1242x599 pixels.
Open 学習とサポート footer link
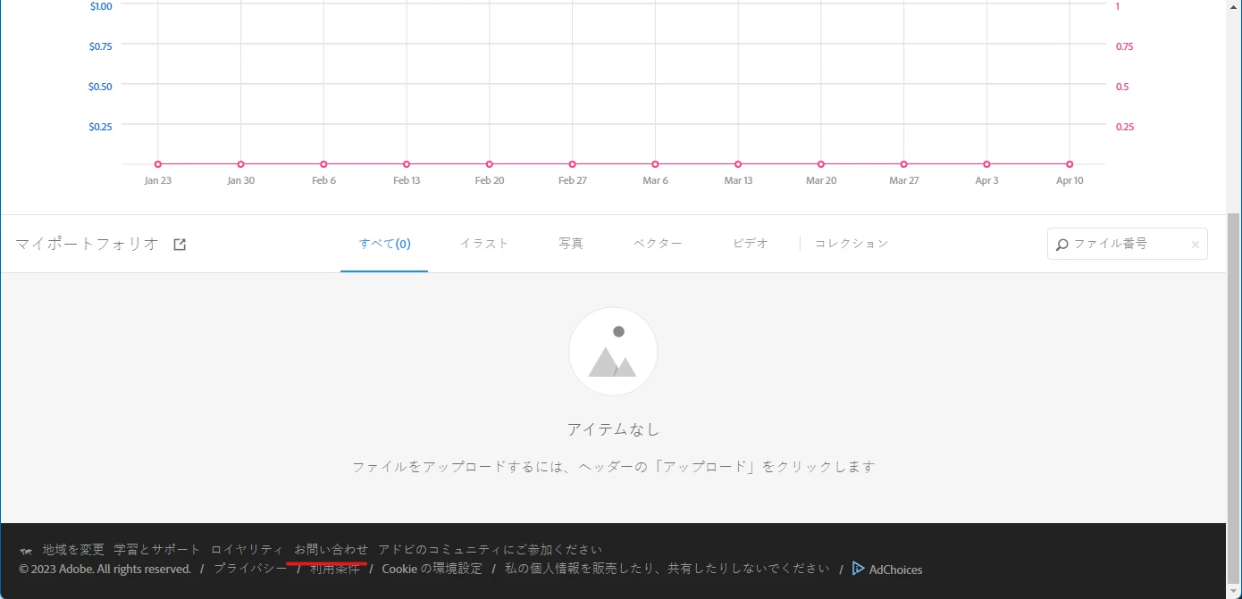157,550
